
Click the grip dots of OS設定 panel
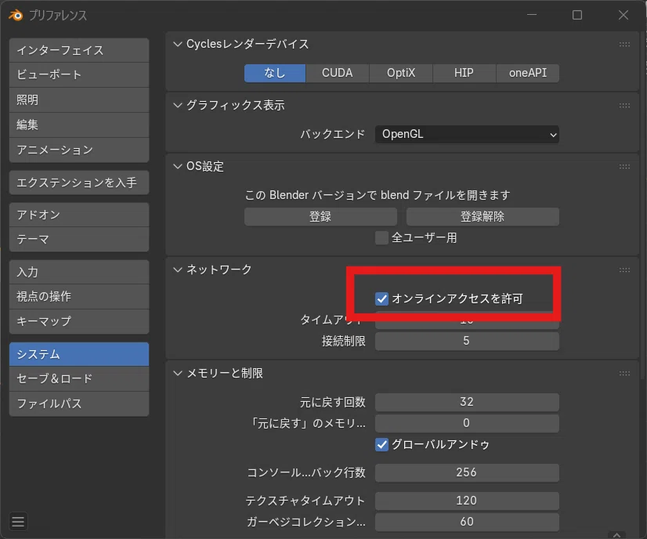(x=624, y=167)
